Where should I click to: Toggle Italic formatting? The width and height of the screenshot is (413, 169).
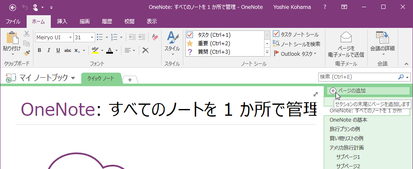49,50
